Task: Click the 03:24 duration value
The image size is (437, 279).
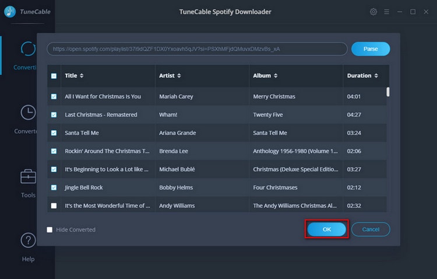Action: point(354,133)
